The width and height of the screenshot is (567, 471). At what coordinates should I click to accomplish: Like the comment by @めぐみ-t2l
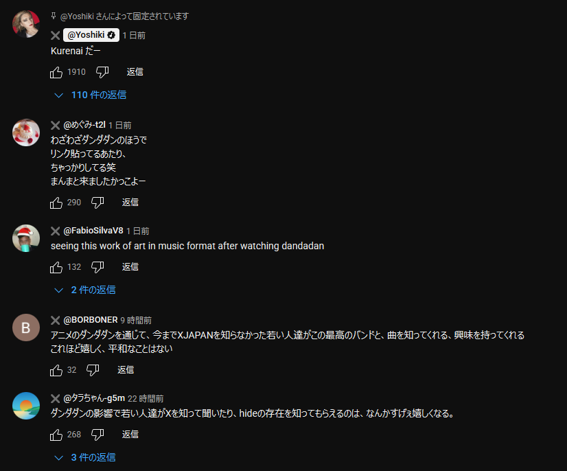tap(56, 203)
